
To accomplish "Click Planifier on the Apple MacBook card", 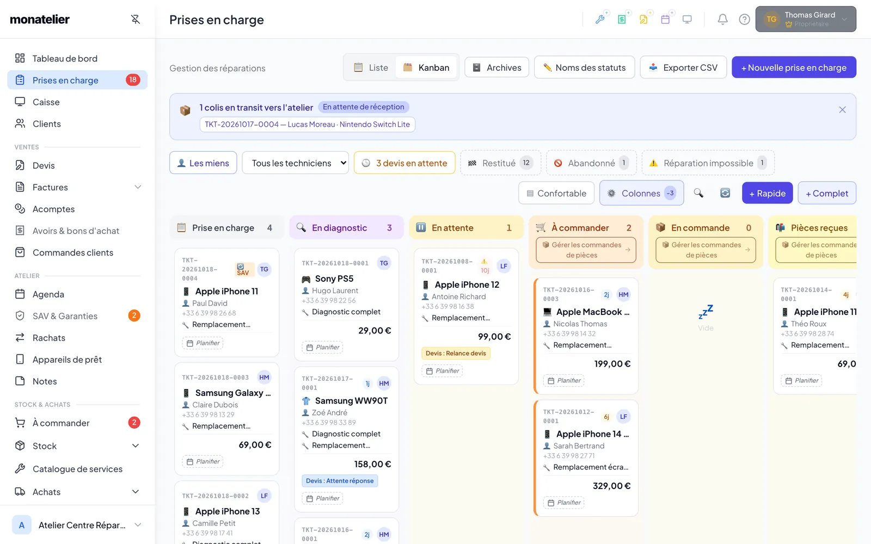I will pyautogui.click(x=564, y=380).
